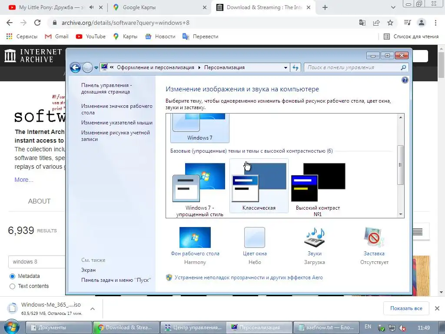Click Показать все downloads button
Screen dimensions: 445x334
(x=406, y=308)
